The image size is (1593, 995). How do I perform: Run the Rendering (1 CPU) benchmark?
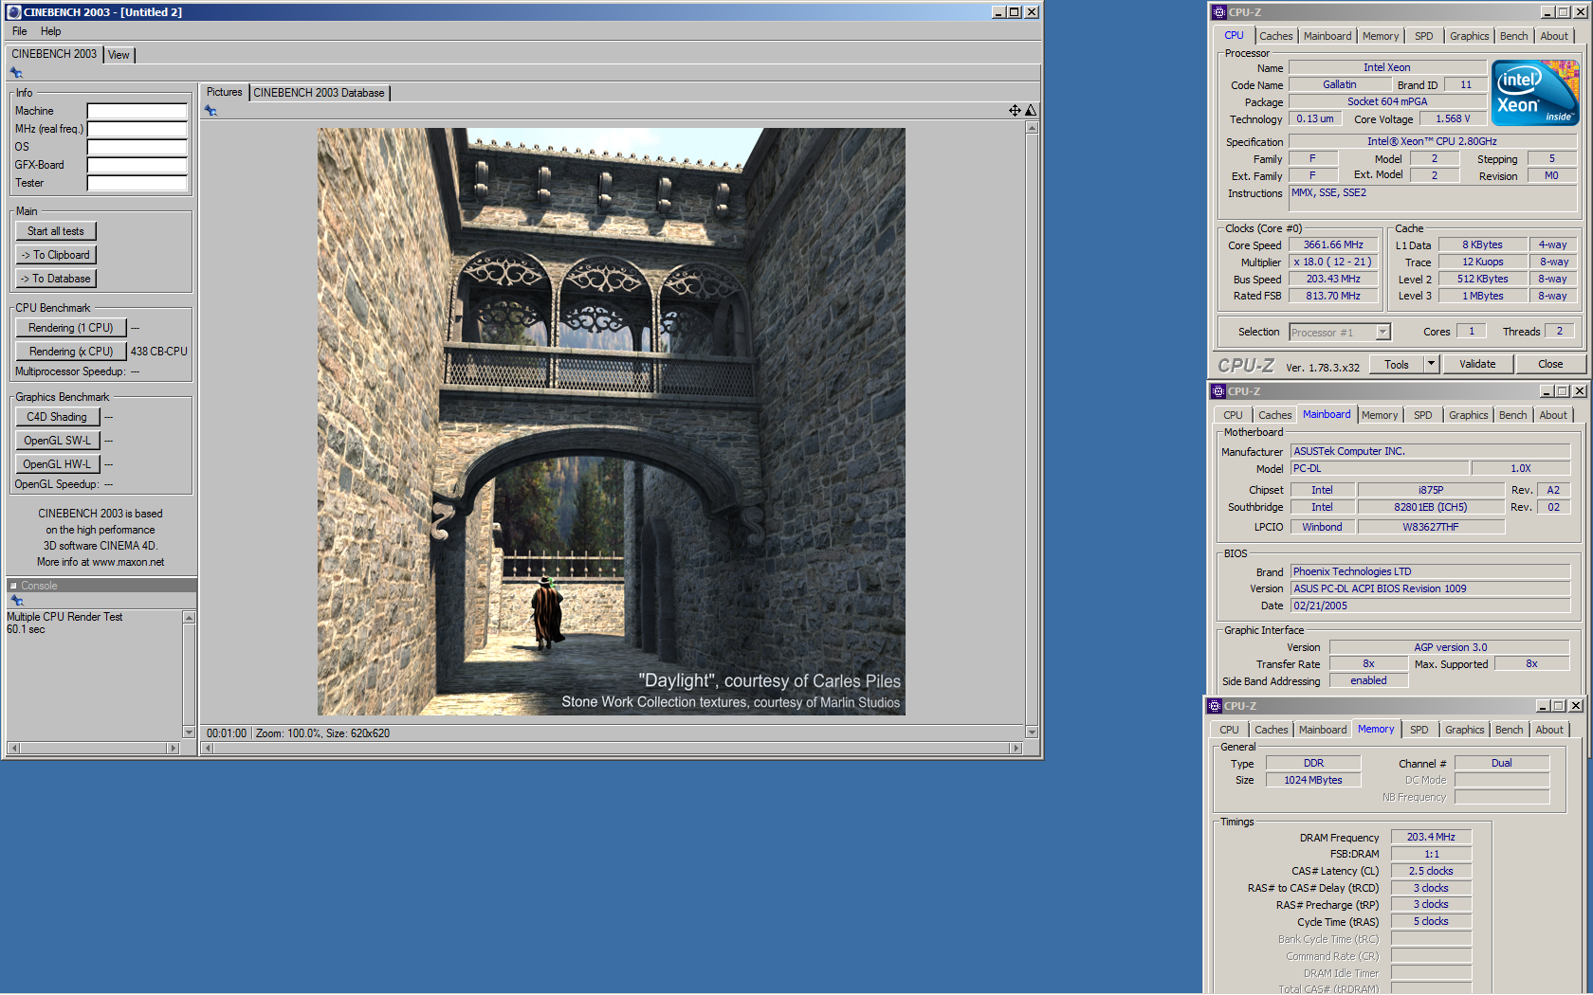71,328
